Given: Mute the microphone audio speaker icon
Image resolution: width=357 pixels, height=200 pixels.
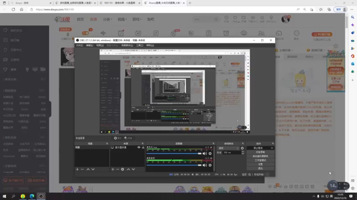Looking at the screenshot, I should [x=204, y=153].
